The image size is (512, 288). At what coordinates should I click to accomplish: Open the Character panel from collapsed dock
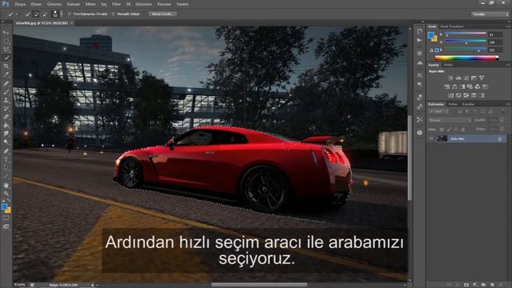pyautogui.click(x=419, y=75)
